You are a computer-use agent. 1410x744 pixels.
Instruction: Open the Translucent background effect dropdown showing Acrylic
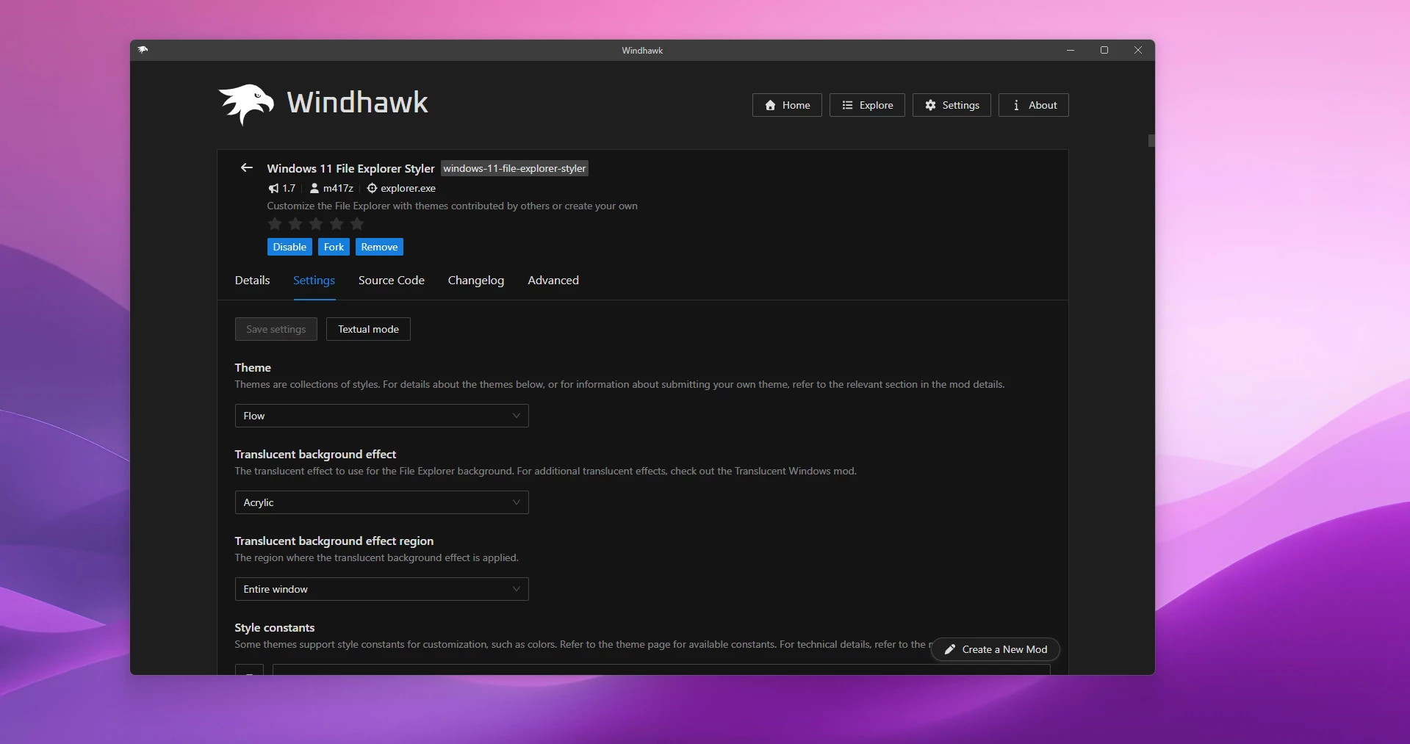click(381, 502)
